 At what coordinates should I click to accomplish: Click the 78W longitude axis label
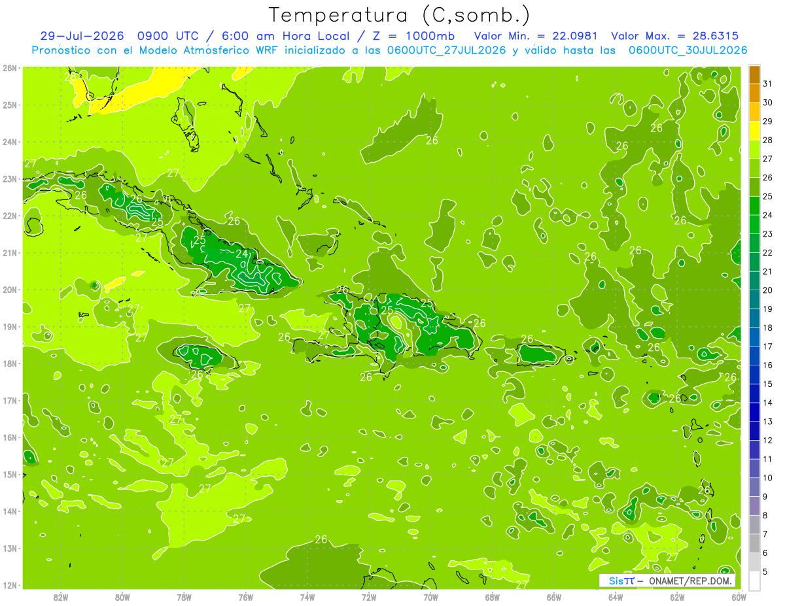[184, 597]
